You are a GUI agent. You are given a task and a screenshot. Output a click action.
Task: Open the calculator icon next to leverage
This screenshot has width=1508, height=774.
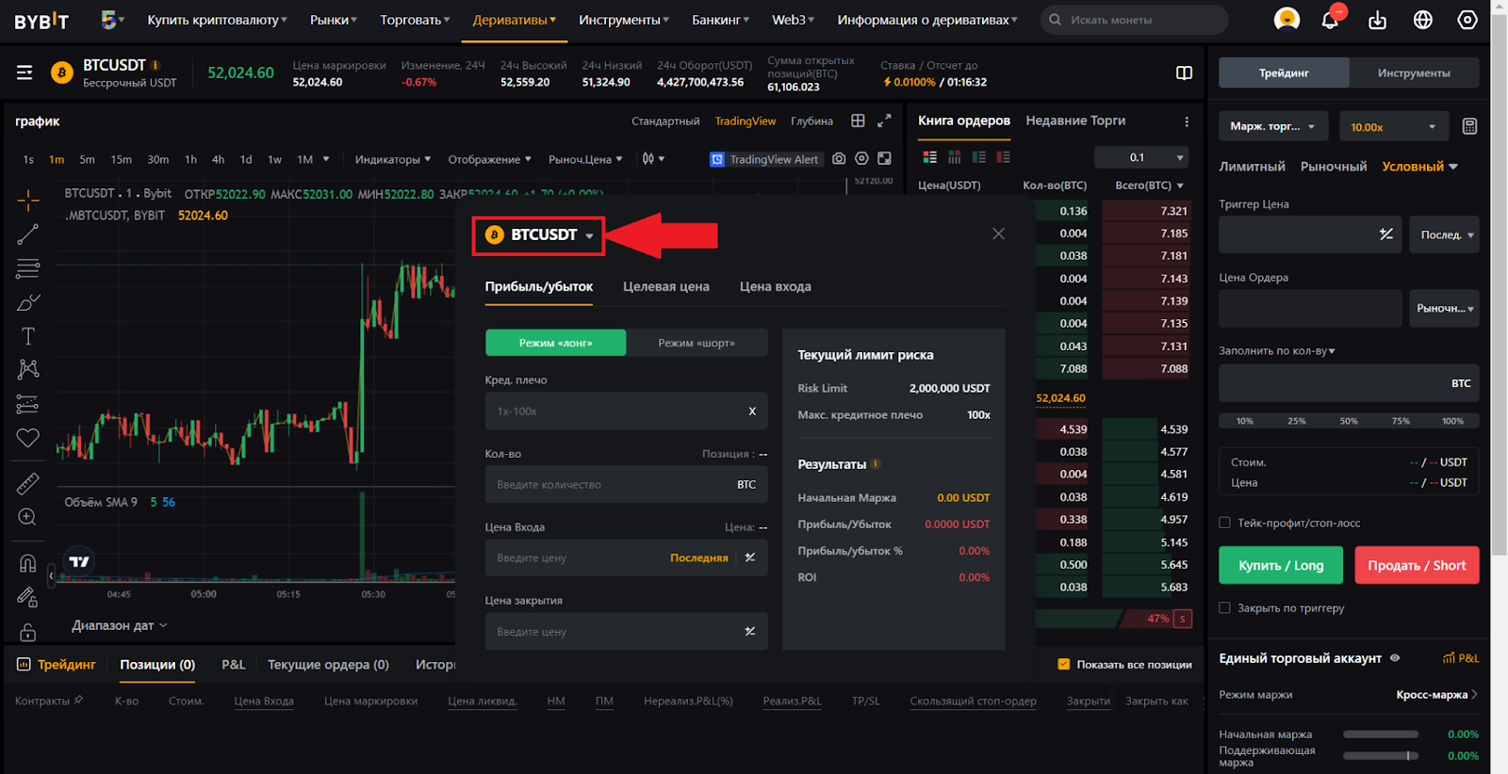(1468, 126)
